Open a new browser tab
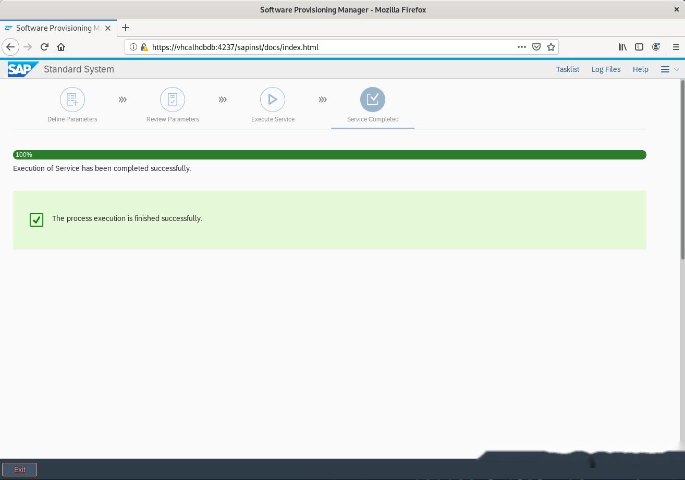 coord(125,28)
